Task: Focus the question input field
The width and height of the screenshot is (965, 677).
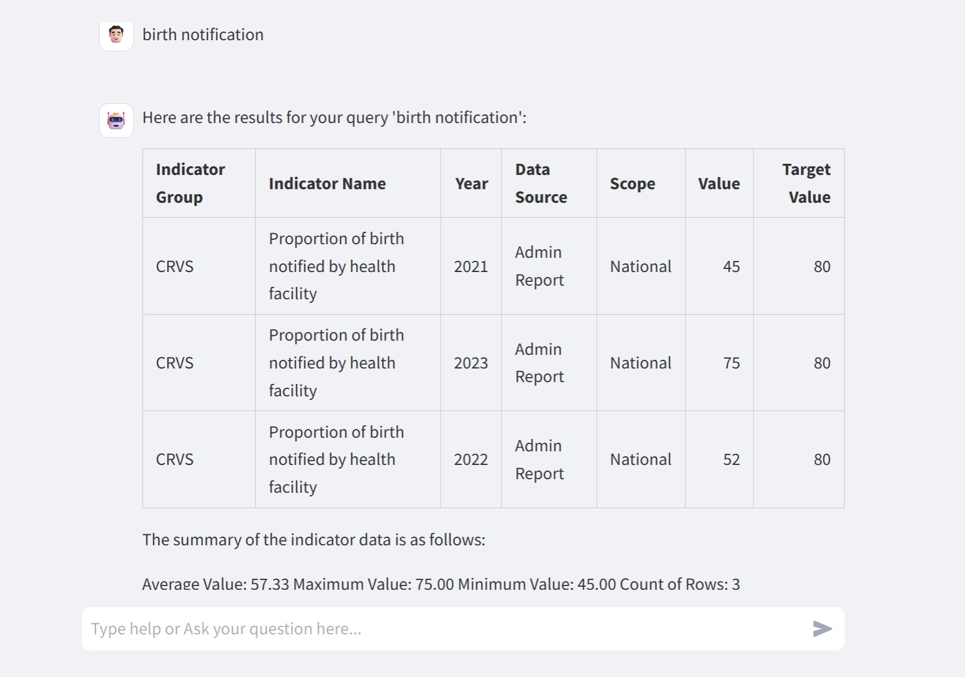Action: (446, 629)
